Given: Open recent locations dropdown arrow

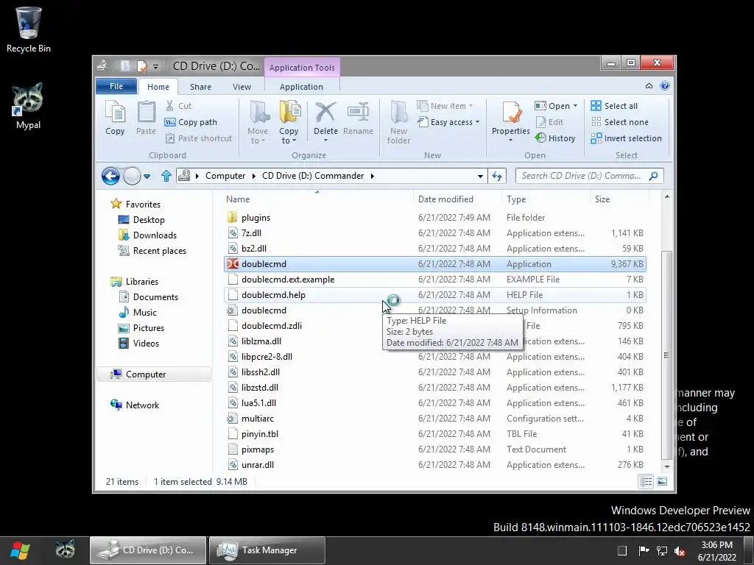Looking at the screenshot, I should pyautogui.click(x=147, y=177).
